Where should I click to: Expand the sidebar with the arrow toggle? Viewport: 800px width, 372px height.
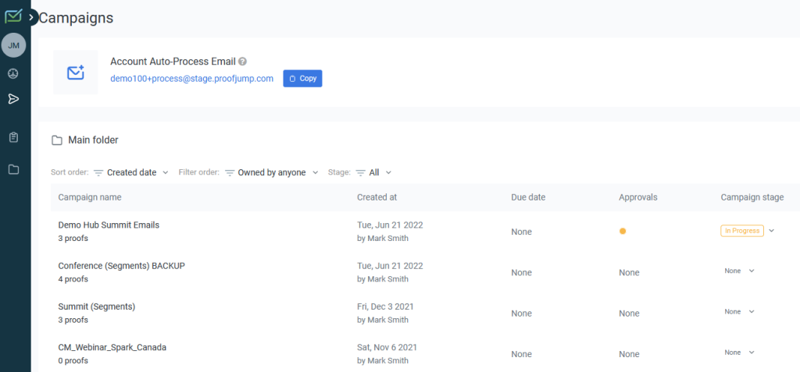(x=31, y=17)
